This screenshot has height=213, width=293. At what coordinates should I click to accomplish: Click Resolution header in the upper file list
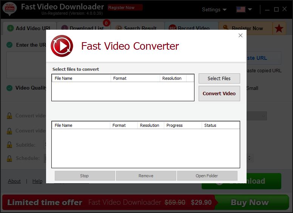tap(173, 78)
